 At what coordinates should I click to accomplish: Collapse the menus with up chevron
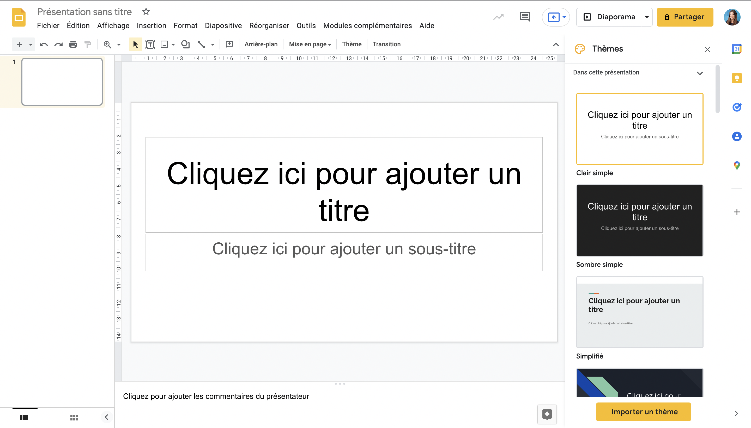[x=555, y=44]
